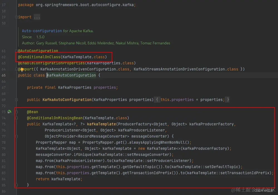Click setDefaultTopic method reference on line 82
The height and width of the screenshot is (195, 278).
point(221,167)
